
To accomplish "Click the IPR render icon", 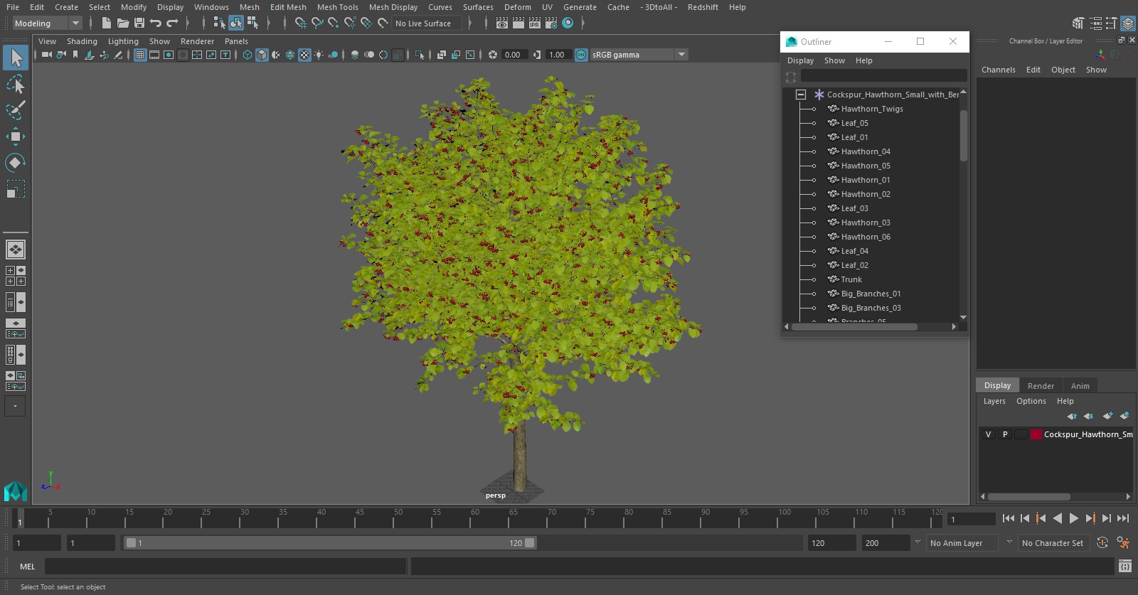I will point(535,23).
